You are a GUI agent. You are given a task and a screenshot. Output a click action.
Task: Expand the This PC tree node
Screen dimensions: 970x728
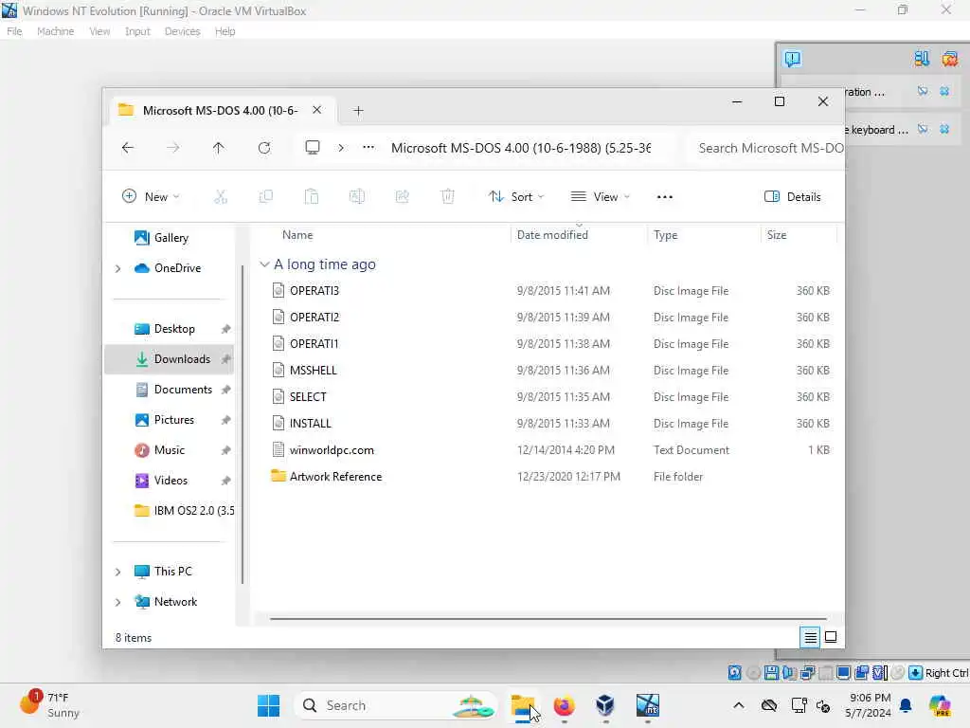(x=117, y=572)
